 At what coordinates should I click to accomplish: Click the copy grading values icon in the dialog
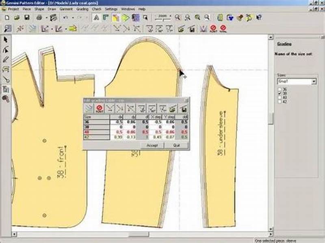point(172,110)
